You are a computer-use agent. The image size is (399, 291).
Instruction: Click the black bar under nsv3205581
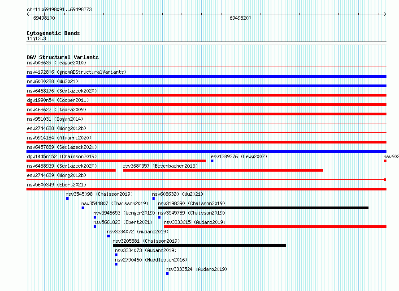point(199,245)
